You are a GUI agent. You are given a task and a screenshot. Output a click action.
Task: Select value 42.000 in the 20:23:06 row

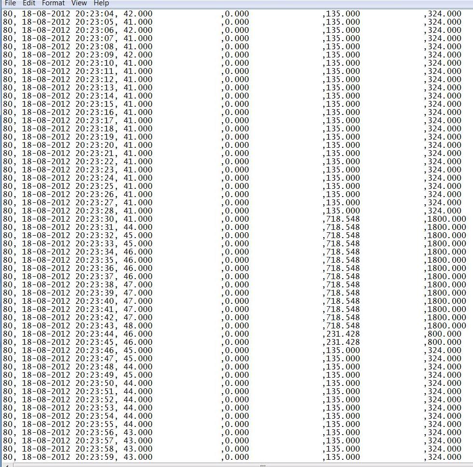pos(138,30)
